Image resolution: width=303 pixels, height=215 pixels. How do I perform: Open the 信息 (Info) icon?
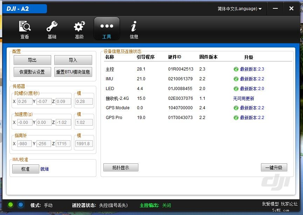[x=134, y=26]
